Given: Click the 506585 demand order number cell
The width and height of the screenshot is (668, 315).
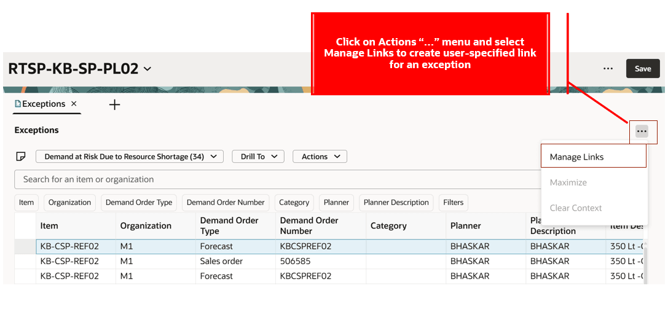Looking at the screenshot, I should [x=321, y=262].
